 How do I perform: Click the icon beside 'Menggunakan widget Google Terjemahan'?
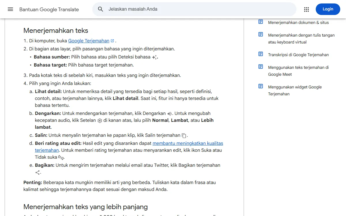point(261,86)
